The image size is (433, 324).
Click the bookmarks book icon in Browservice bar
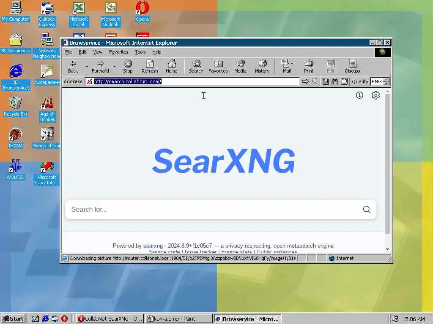(326, 81)
